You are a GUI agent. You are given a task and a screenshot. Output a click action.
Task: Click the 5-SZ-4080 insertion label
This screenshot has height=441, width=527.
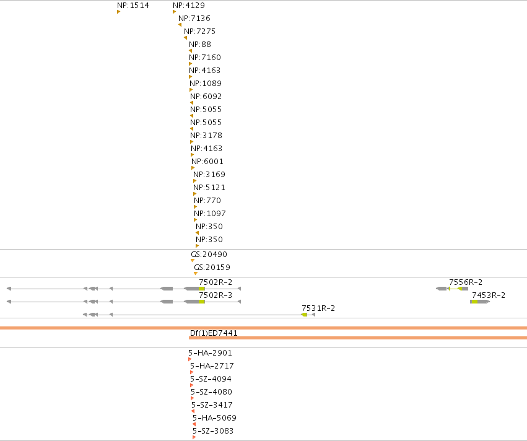click(x=211, y=392)
